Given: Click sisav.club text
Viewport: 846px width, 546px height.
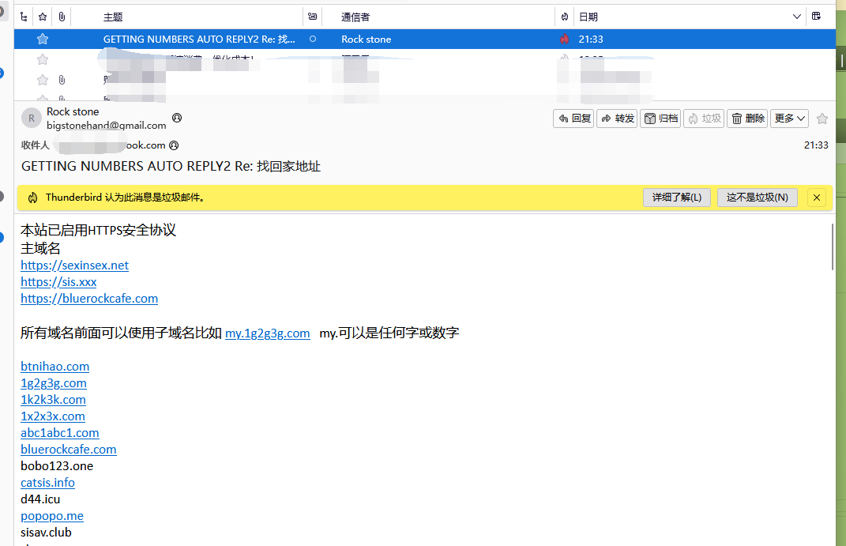Looking at the screenshot, I should point(46,533).
